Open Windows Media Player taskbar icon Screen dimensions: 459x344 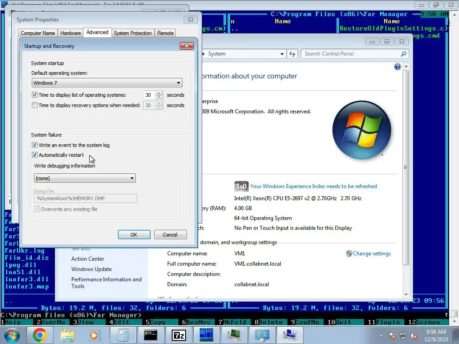(95, 335)
